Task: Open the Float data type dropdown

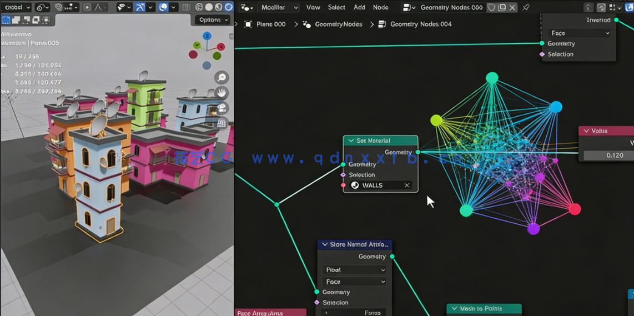Action: pyautogui.click(x=355, y=270)
